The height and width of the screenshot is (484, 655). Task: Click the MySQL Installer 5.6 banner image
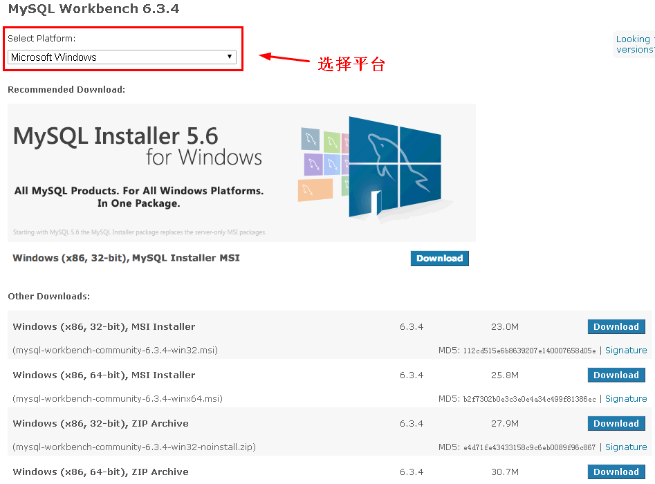[x=241, y=172]
